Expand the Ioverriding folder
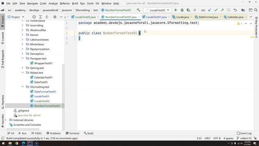This screenshot has width=259, height=146. [x=23, y=25]
